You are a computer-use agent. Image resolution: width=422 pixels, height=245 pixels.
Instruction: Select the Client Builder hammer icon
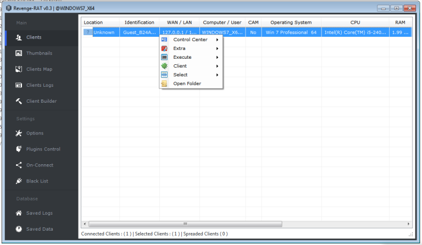19,101
